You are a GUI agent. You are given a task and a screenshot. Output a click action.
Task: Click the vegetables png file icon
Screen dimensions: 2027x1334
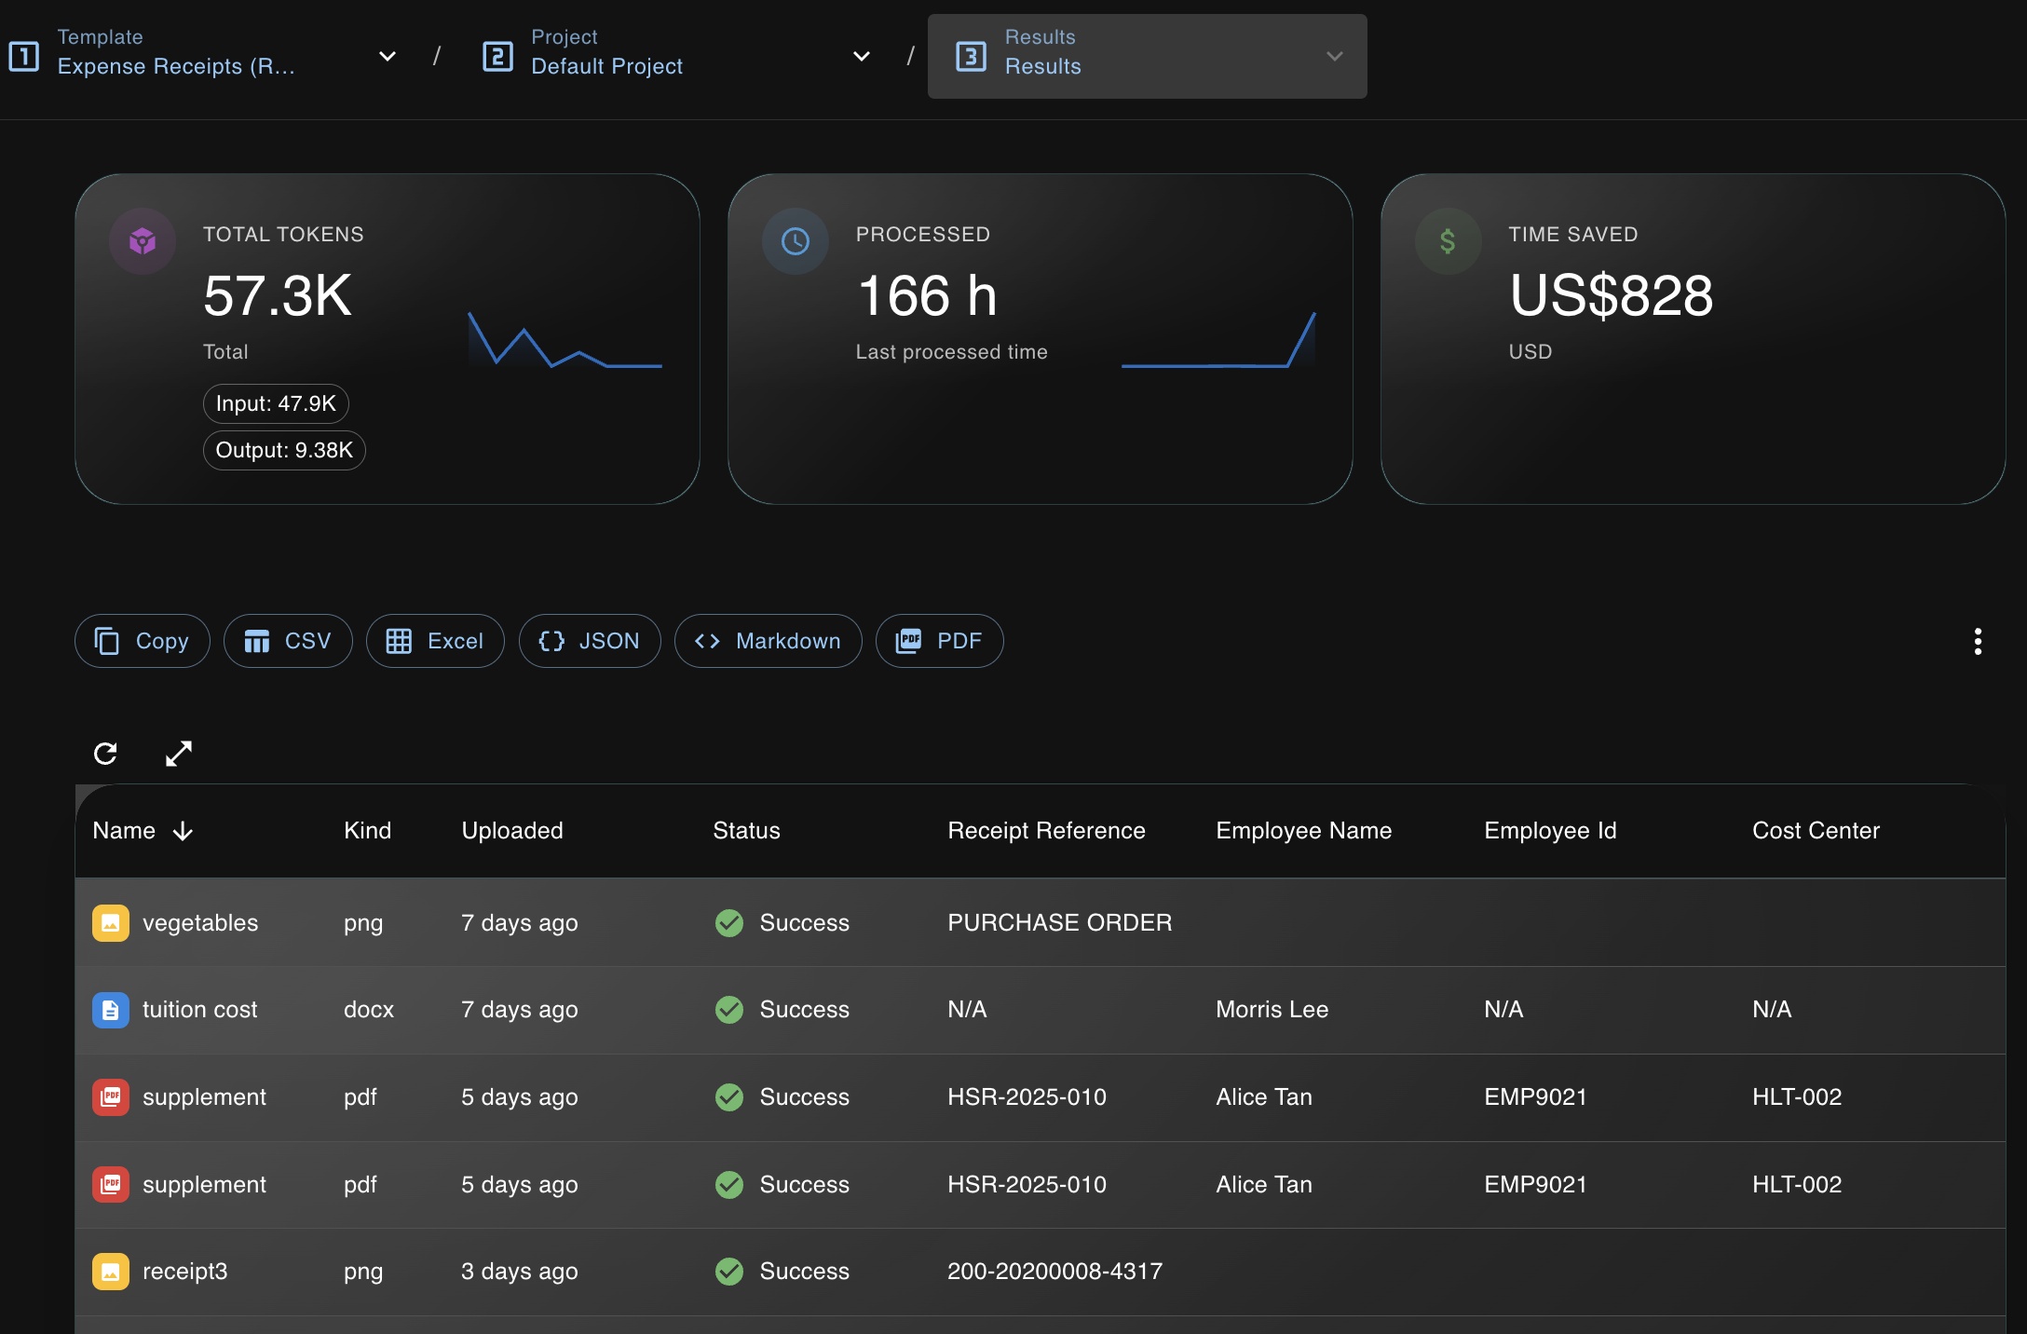[111, 923]
